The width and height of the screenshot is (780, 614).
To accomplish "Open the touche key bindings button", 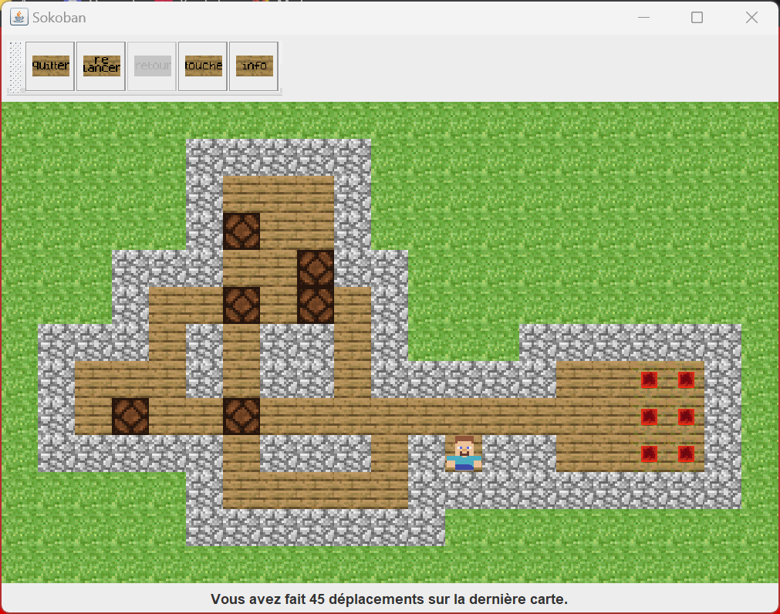I will coord(203,66).
